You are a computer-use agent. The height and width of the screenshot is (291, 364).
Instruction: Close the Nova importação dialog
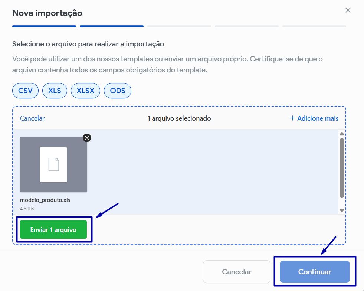(x=348, y=10)
